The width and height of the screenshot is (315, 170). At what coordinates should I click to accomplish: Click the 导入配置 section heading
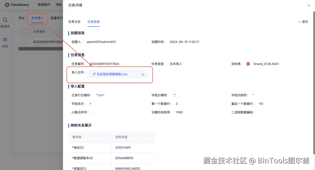coord(78,86)
